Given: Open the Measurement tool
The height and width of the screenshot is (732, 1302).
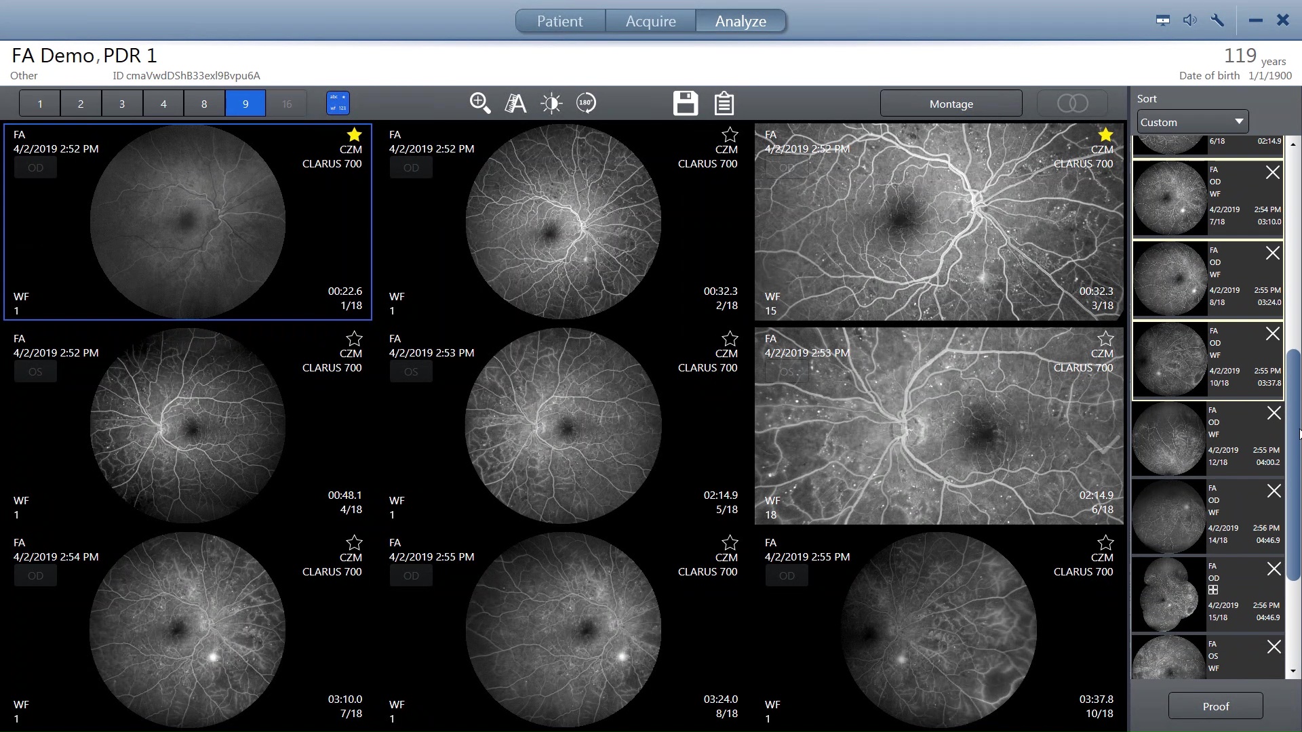Looking at the screenshot, I should (515, 103).
